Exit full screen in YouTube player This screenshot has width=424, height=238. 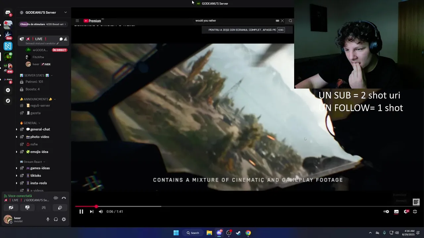(415, 212)
